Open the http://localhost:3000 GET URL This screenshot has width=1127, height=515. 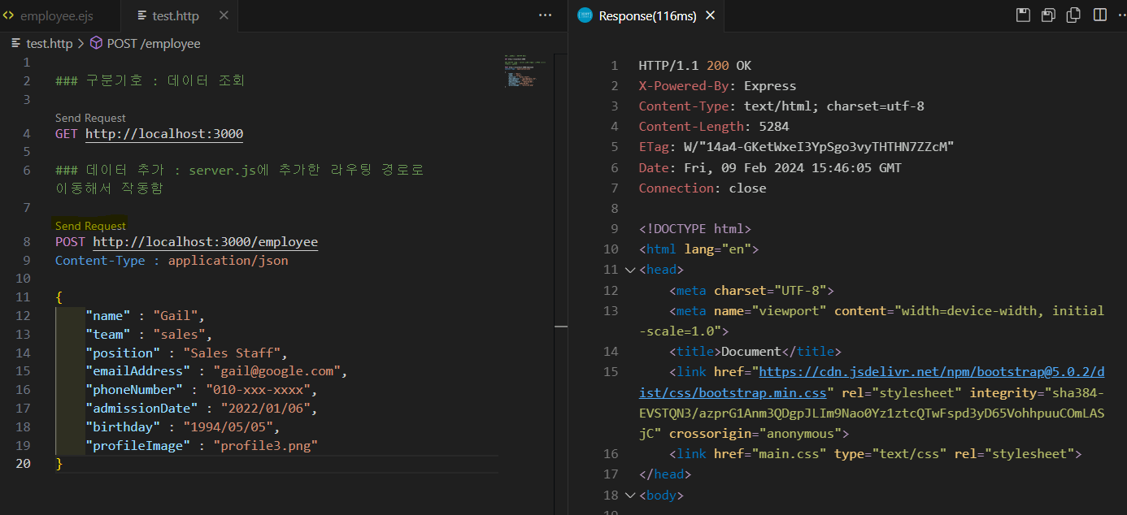pos(164,134)
